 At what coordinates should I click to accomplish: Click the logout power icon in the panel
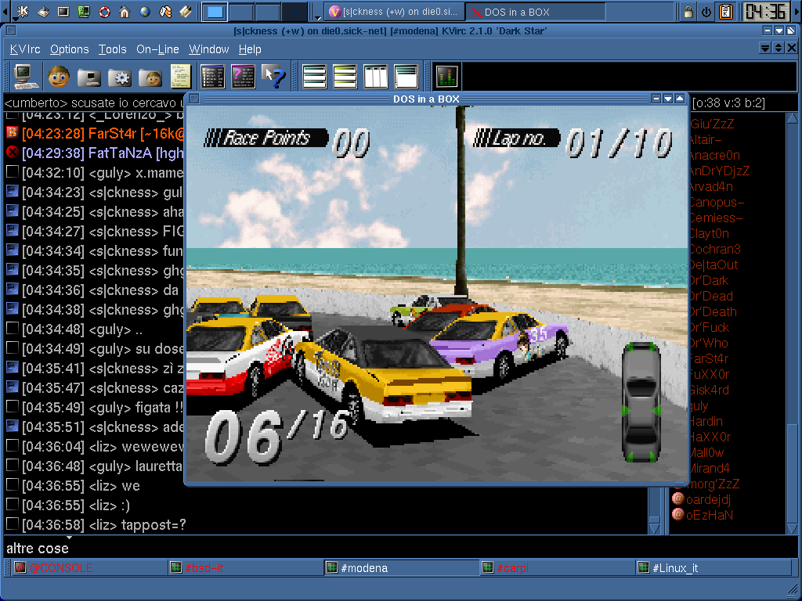(706, 12)
